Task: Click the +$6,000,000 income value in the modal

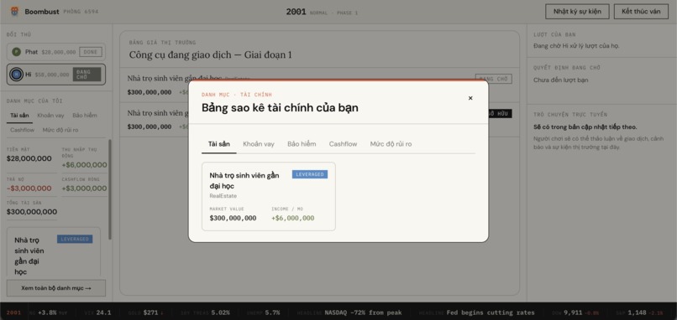Action: 293,218
